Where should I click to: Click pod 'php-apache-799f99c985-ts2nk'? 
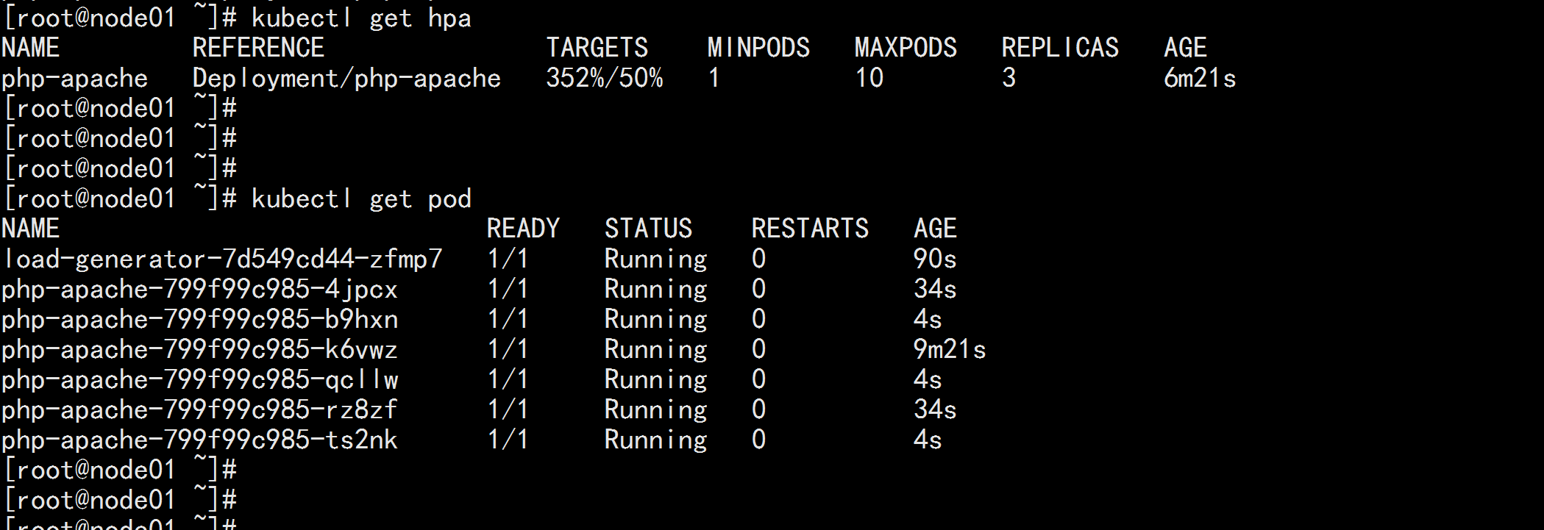[x=199, y=440]
